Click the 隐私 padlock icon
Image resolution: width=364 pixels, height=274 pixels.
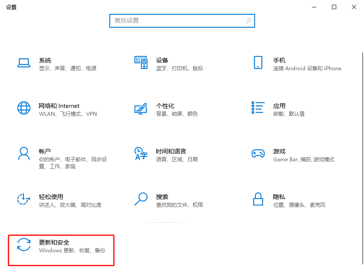[x=258, y=199]
